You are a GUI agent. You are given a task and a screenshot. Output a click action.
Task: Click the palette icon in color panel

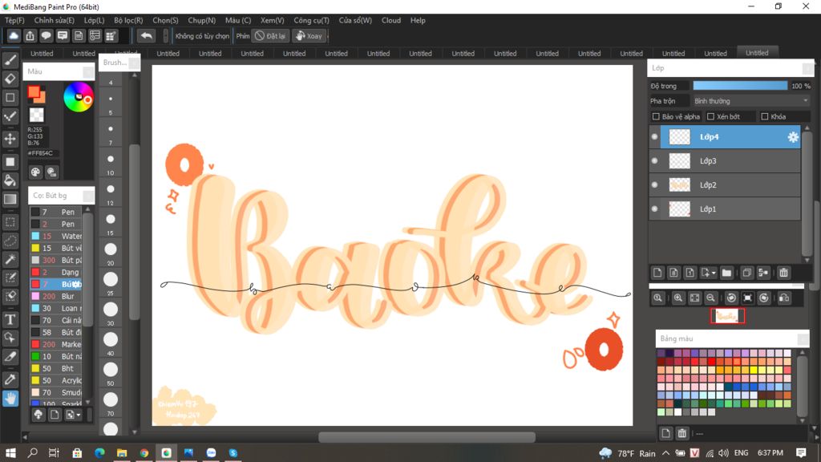point(35,172)
